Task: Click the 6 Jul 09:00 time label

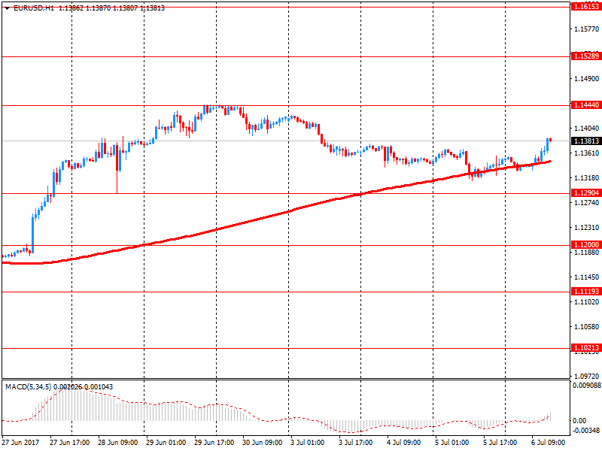Action: [549, 442]
